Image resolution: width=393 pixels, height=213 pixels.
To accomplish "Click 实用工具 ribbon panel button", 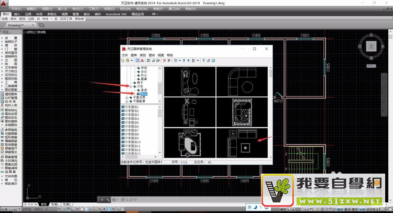I will (66, 19).
